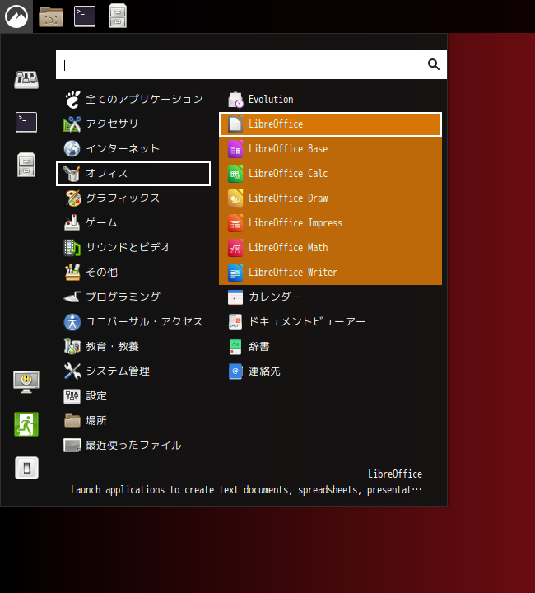Launch LibreOffice Impress
Image resolution: width=535 pixels, height=593 pixels.
(x=331, y=222)
